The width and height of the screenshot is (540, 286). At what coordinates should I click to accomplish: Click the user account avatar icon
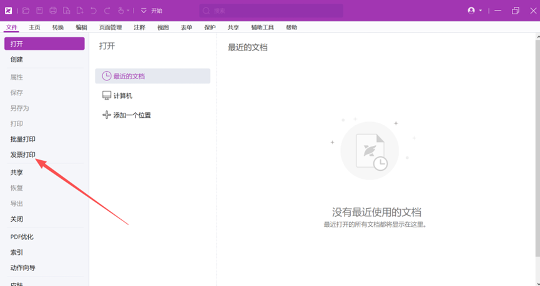(x=471, y=11)
